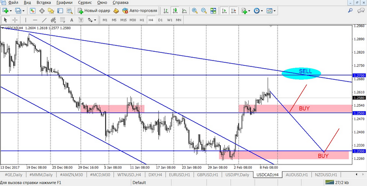The width and height of the screenshot is (367, 186).
Task: Zoom out of the chart
Action: point(204,11)
